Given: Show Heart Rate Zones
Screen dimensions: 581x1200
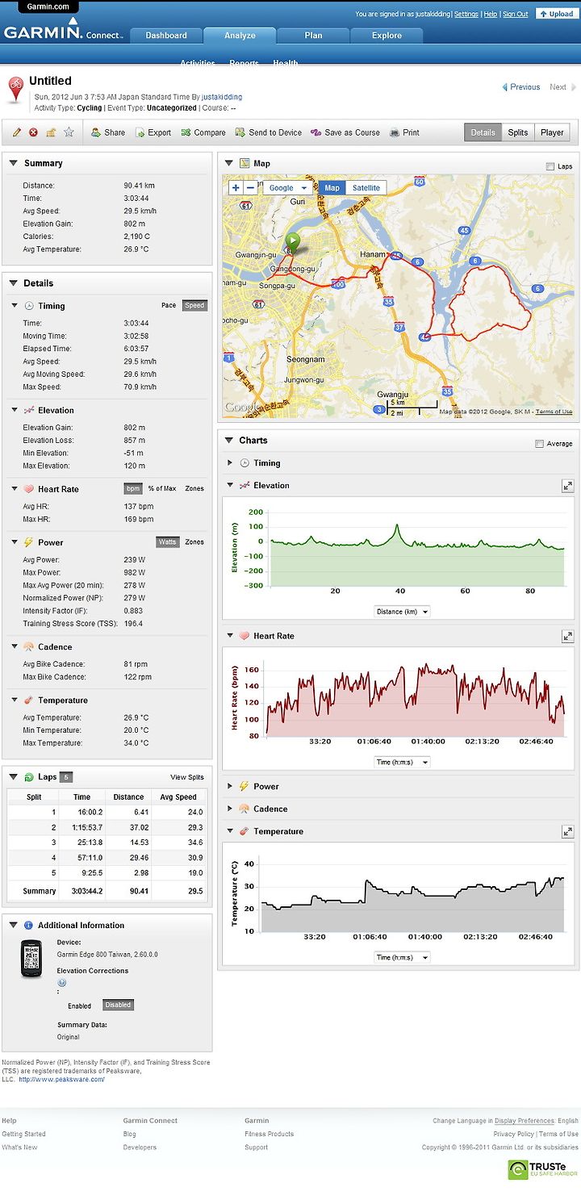Looking at the screenshot, I should click(x=194, y=489).
